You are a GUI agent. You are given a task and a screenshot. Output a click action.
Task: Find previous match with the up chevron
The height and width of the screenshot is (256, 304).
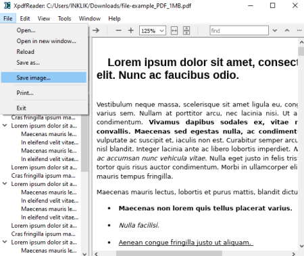[287, 30]
